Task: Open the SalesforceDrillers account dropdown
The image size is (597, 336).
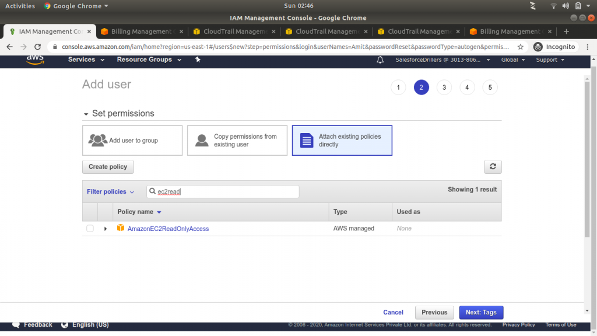Action: click(x=443, y=60)
